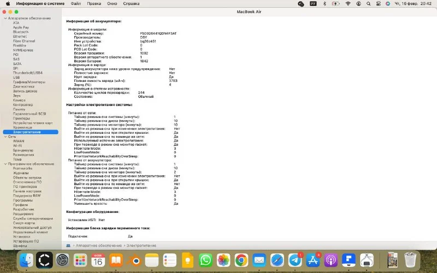The image size is (437, 273).
Task: Open the Файл menu
Action: click(75, 3)
